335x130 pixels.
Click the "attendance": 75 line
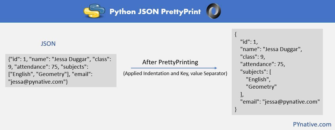[x=262, y=64]
